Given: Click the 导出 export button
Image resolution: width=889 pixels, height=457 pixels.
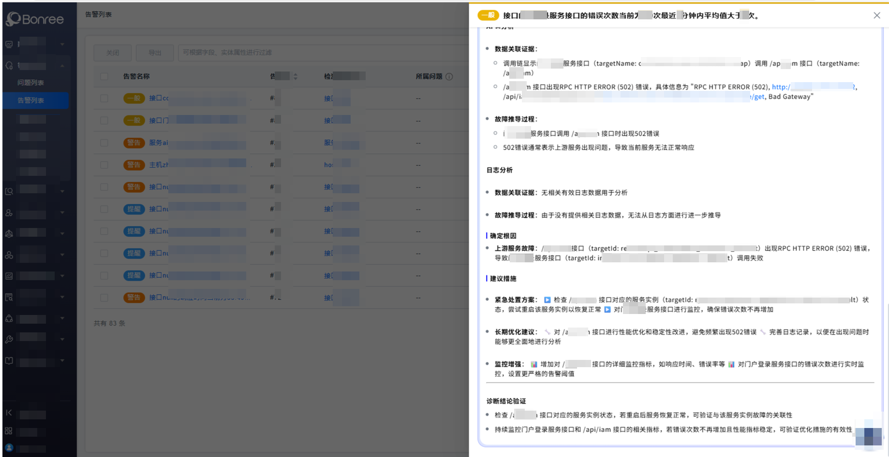Looking at the screenshot, I should point(155,53).
